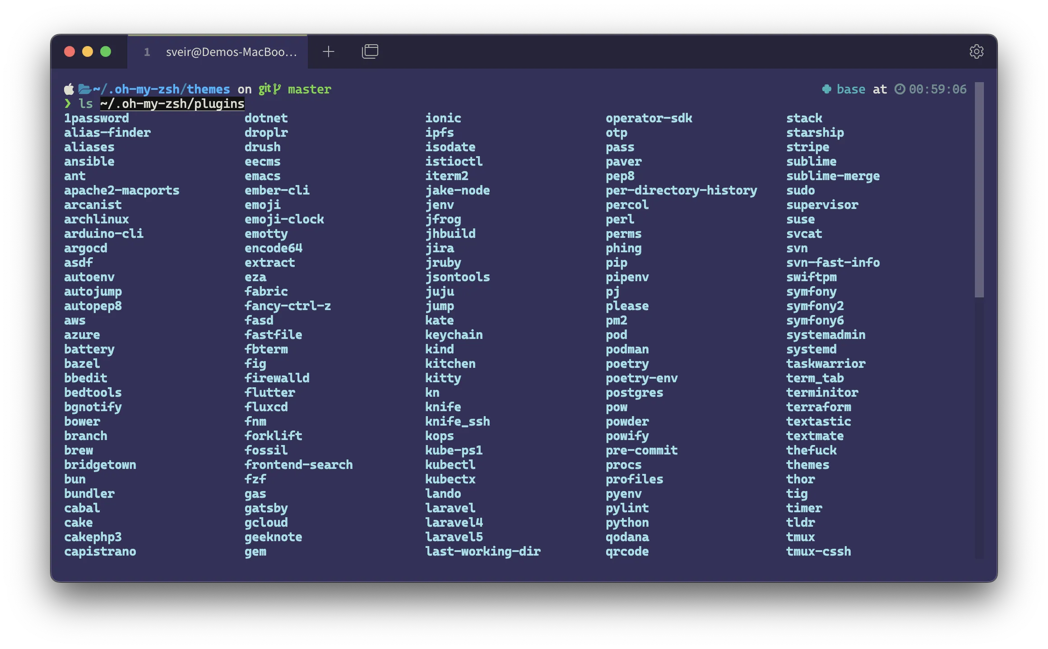Click the qrcode entry
Viewport: 1048px width, 649px height.
point(627,551)
